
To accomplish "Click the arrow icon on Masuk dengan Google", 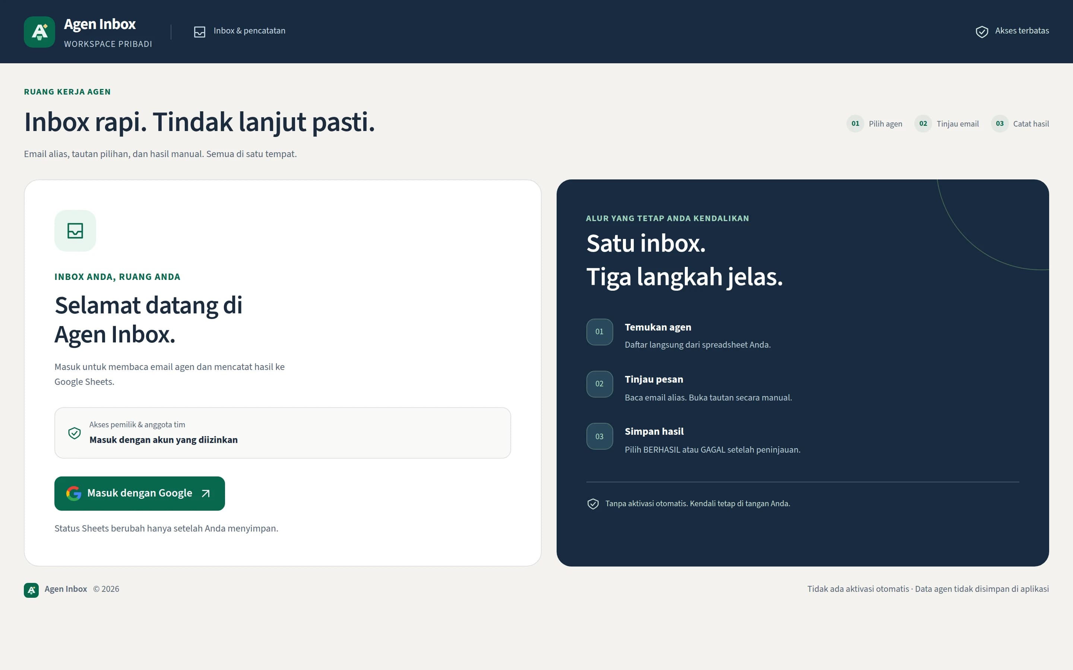I will pos(206,493).
